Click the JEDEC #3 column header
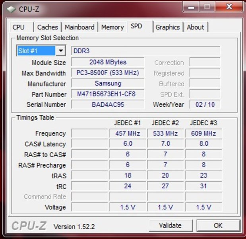246x239 pixels. (203, 123)
